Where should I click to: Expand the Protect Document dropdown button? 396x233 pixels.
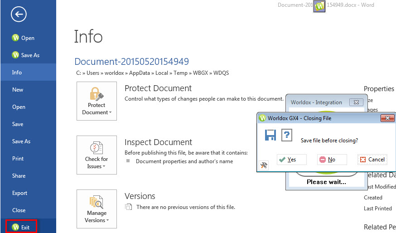click(97, 101)
